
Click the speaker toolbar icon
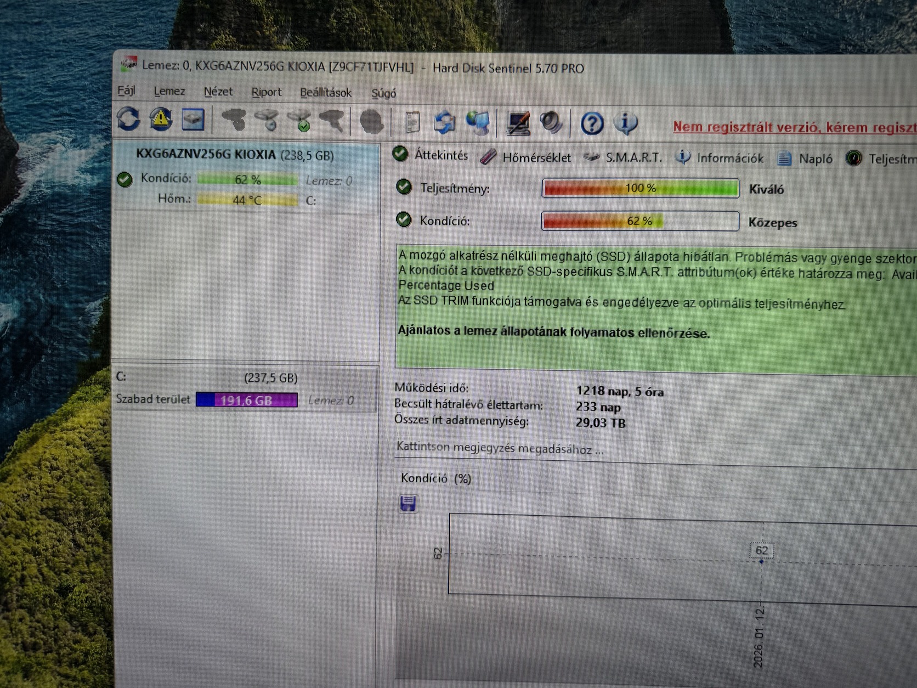[551, 123]
